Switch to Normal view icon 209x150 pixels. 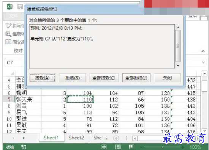[104, 147]
